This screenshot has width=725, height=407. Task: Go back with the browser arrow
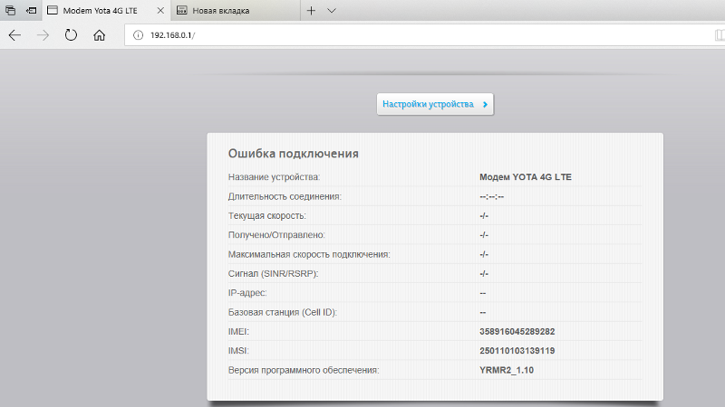(14, 35)
